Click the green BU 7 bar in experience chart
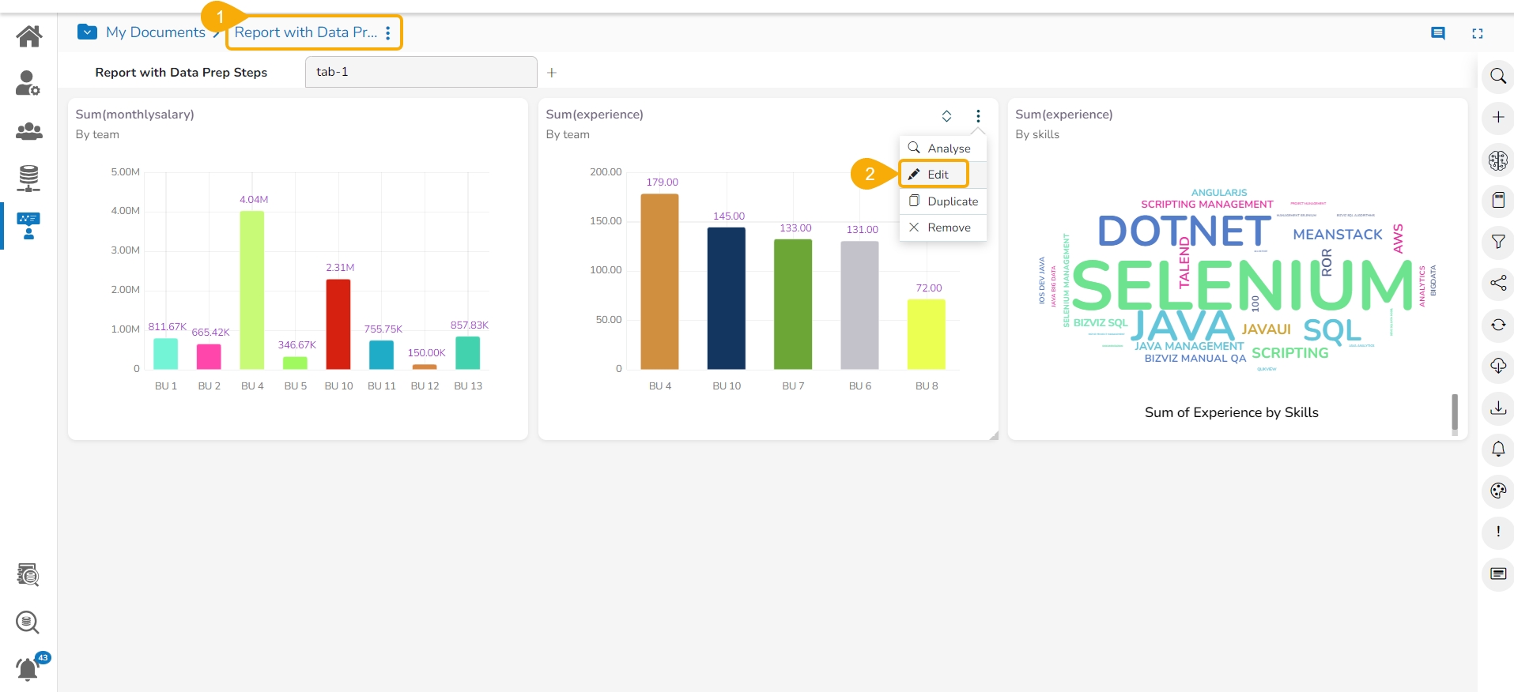This screenshot has width=1514, height=692. tap(793, 304)
